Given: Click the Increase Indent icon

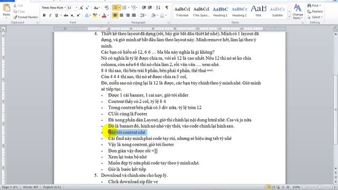Looking at the screenshot, I should coord(150,8).
